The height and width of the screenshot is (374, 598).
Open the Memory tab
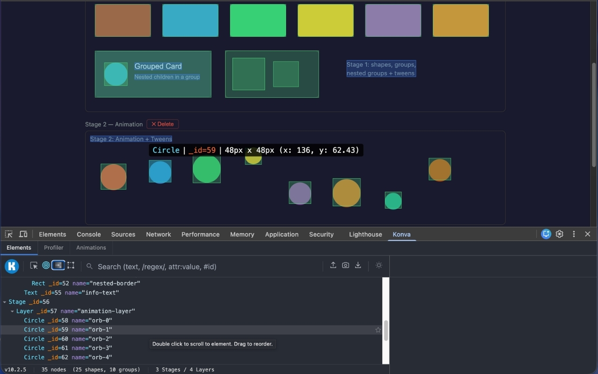click(242, 234)
